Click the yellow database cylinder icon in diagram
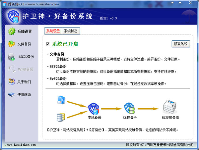 click(x=61, y=117)
